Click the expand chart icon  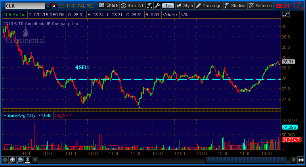click(150, 6)
